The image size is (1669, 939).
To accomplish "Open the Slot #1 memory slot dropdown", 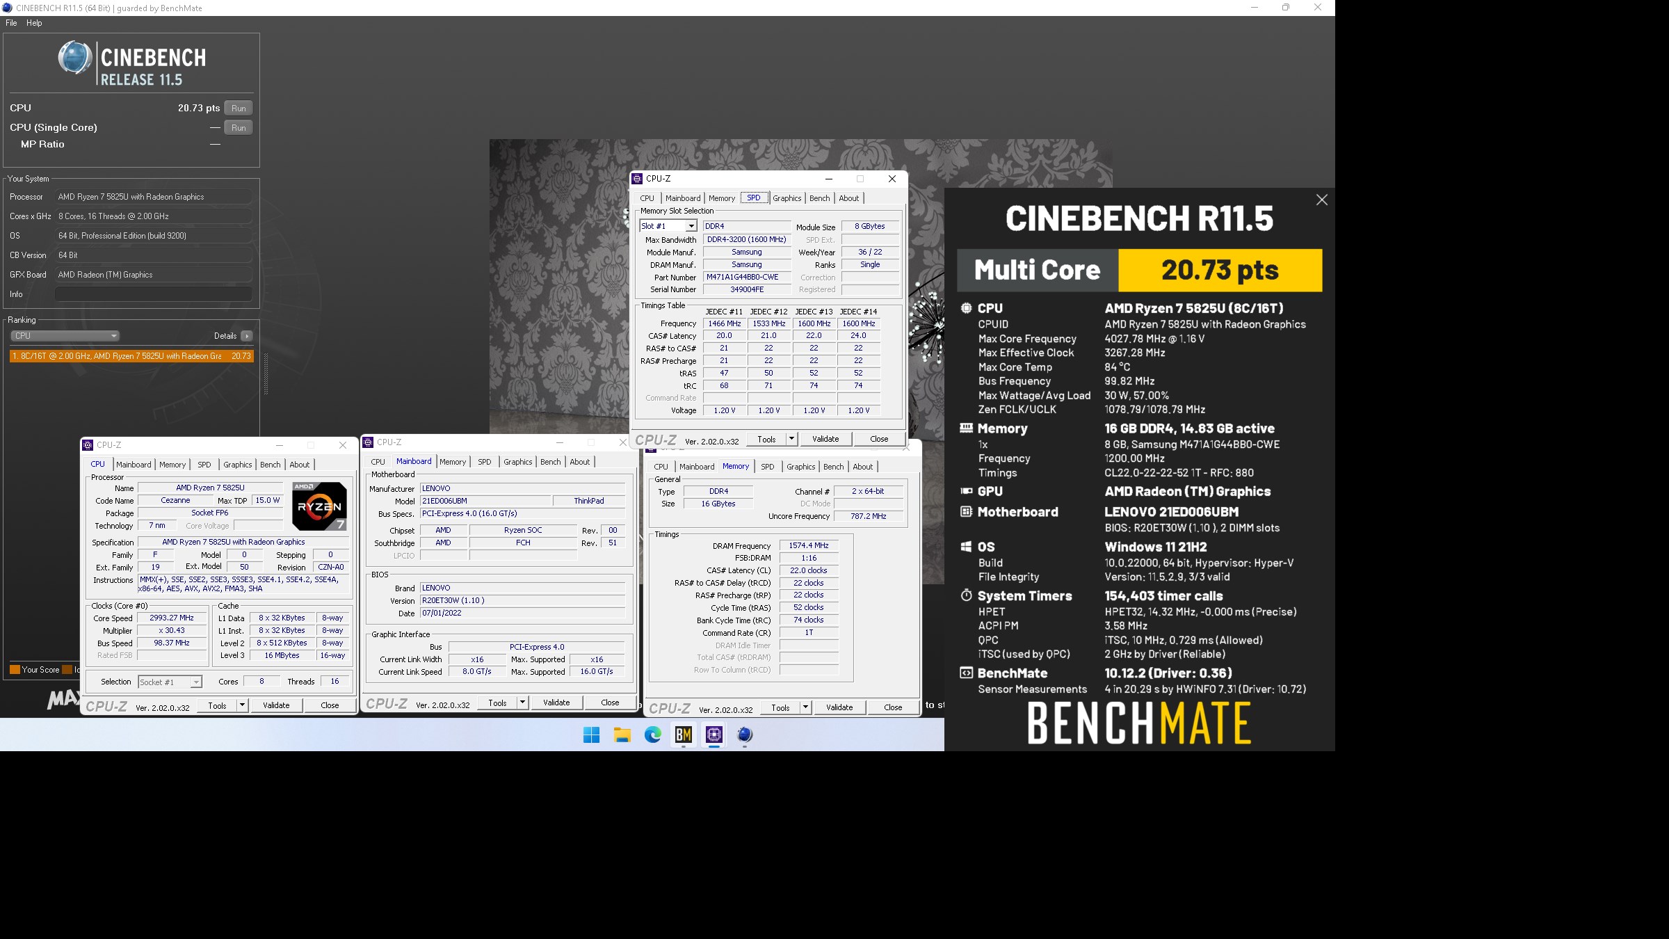I will (691, 226).
